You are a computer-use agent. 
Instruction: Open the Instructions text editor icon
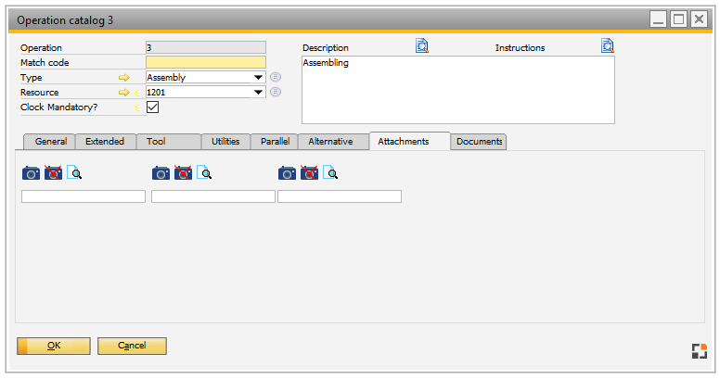pos(608,46)
